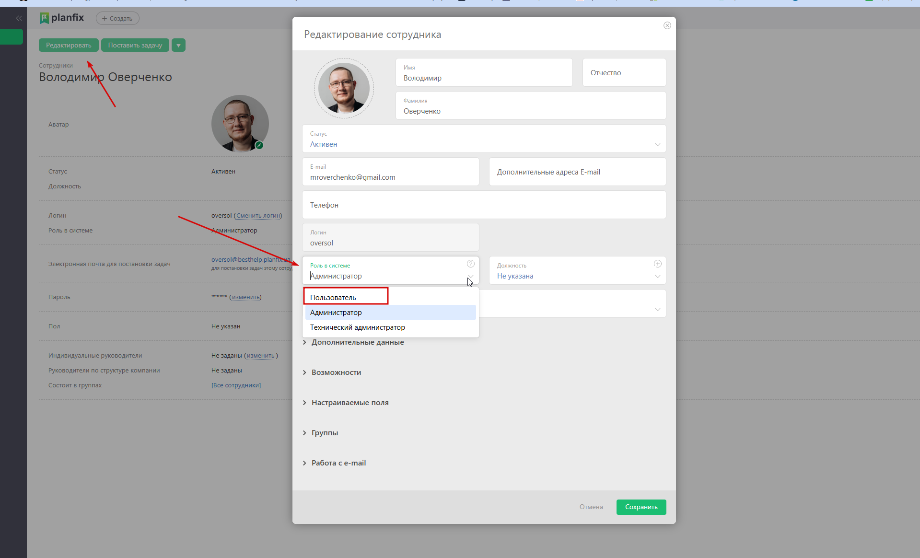Viewport: 920px width, 558px height.
Task: Select the Пользователь role option
Action: pyautogui.click(x=391, y=298)
